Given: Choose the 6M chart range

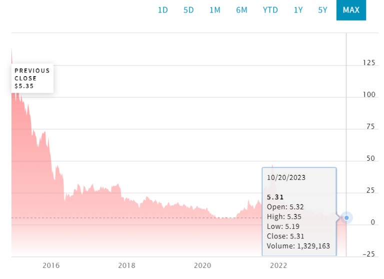Looking at the screenshot, I should click(x=241, y=10).
